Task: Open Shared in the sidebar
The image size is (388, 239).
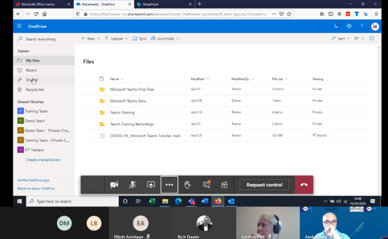Action: pos(44,79)
